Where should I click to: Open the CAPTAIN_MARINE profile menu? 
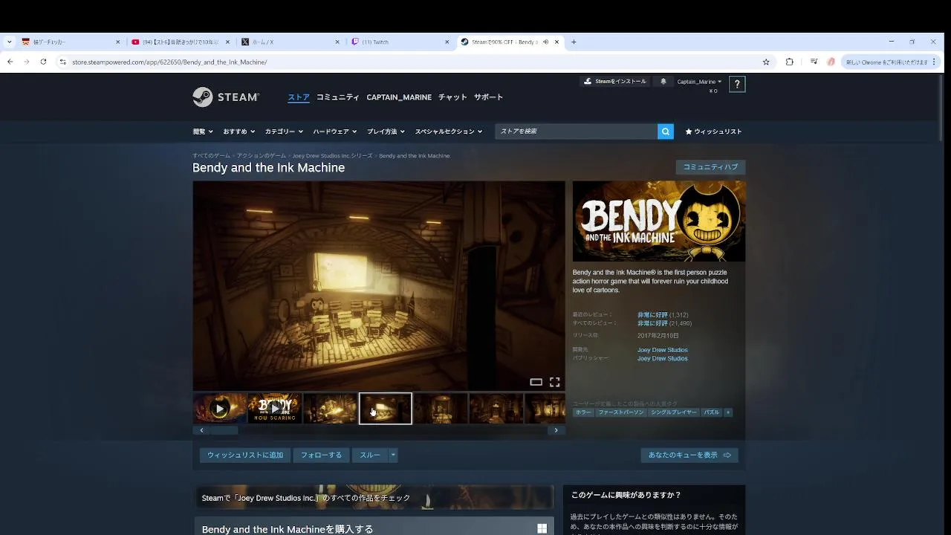pyautogui.click(x=399, y=97)
